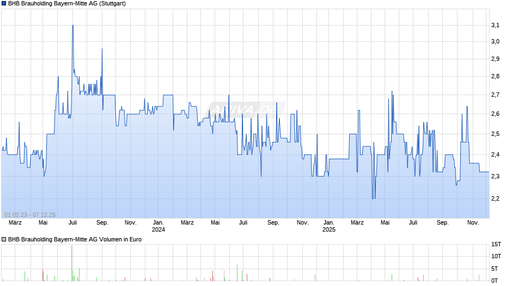Click the chart title 'BHB Brauholding Bayern-Mitte AG (Stuttgart)'
The height and width of the screenshot is (286, 512).
[x=67, y=4]
